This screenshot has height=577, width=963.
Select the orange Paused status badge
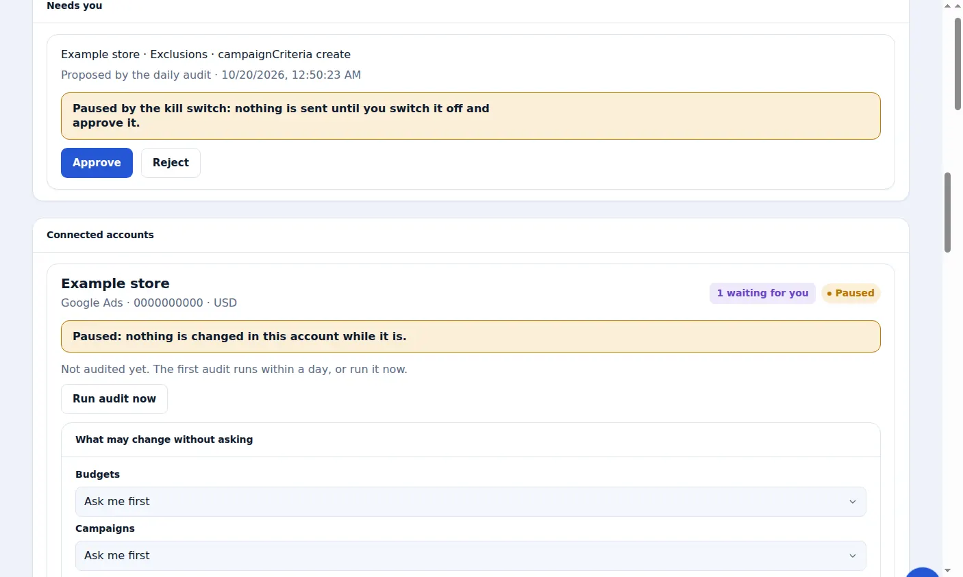pyautogui.click(x=851, y=293)
